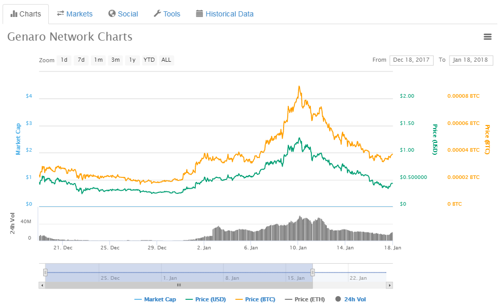Click the To date field
The height and width of the screenshot is (307, 502).
point(471,60)
